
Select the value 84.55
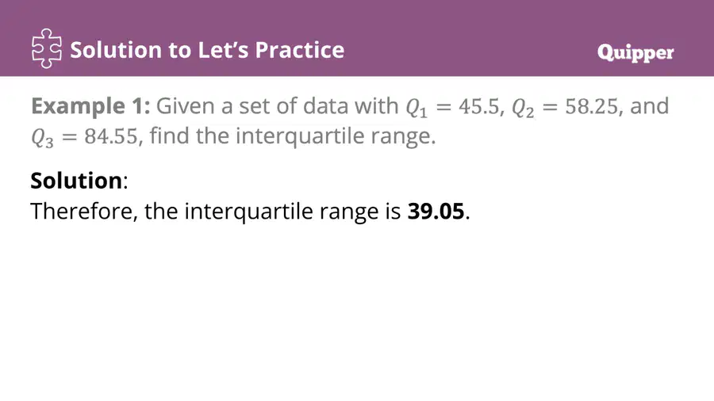(110, 136)
